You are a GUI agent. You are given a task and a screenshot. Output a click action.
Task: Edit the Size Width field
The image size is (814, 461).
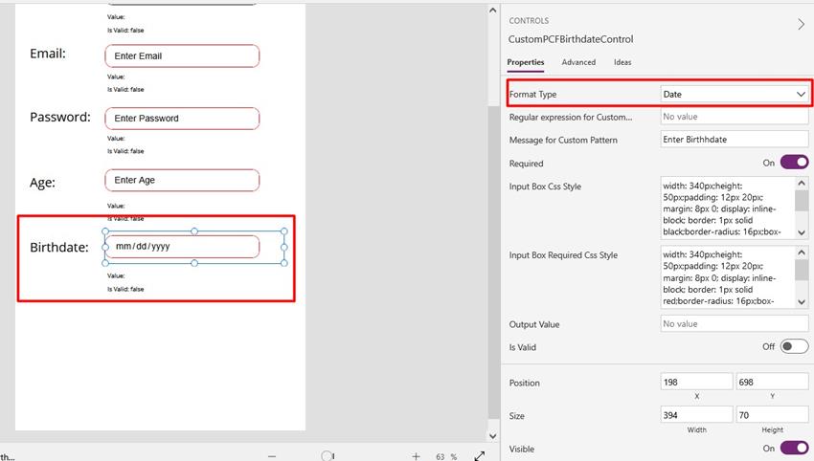pos(696,415)
